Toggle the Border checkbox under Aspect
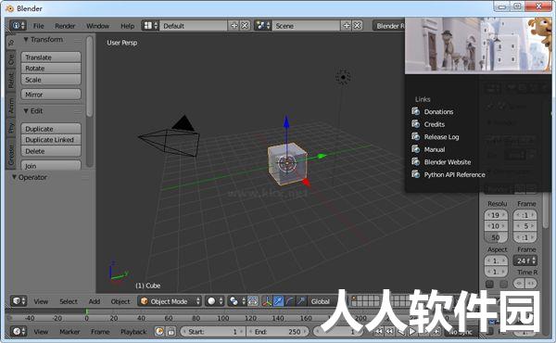 (x=489, y=284)
